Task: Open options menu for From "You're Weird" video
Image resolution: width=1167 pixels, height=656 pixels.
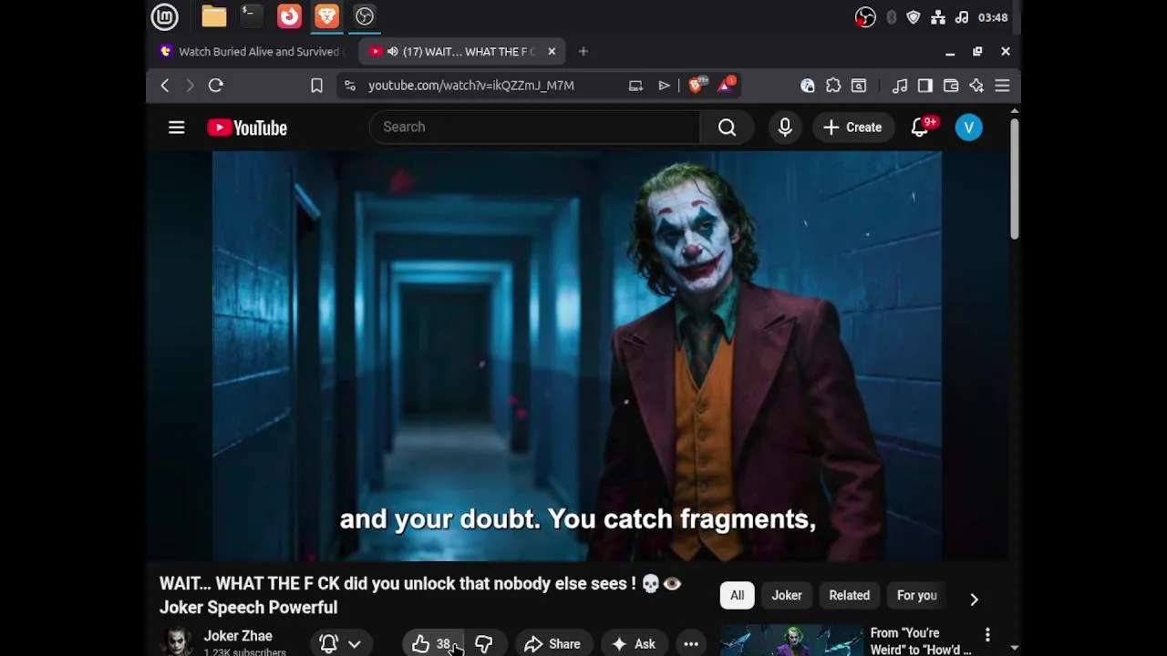Action: [987, 635]
